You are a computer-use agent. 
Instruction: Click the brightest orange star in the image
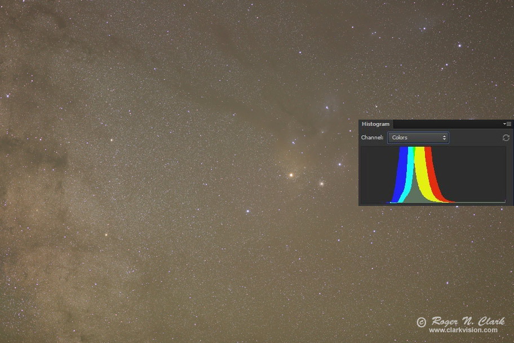tap(291, 175)
